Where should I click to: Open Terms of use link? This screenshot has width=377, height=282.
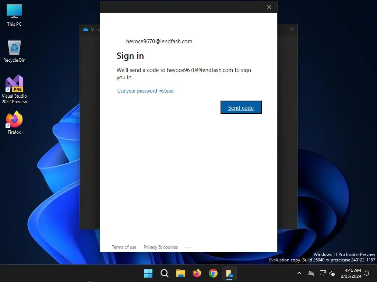pyautogui.click(x=124, y=247)
